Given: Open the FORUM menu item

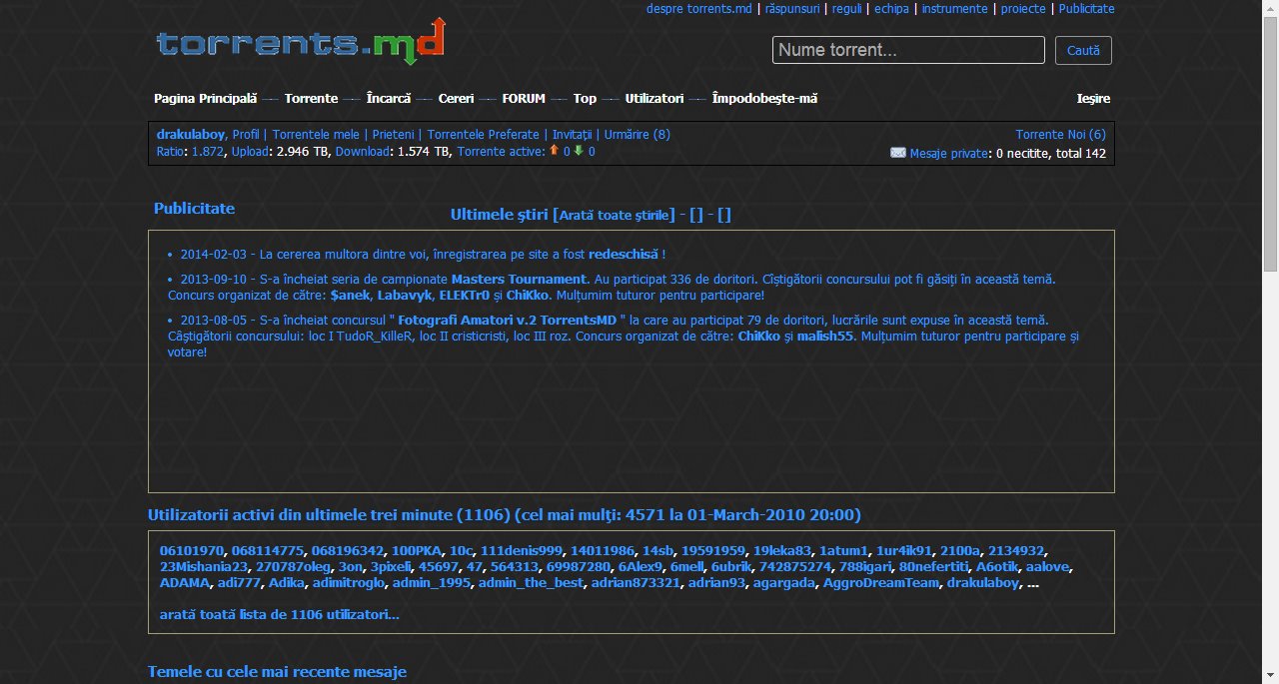Looking at the screenshot, I should pos(524,99).
